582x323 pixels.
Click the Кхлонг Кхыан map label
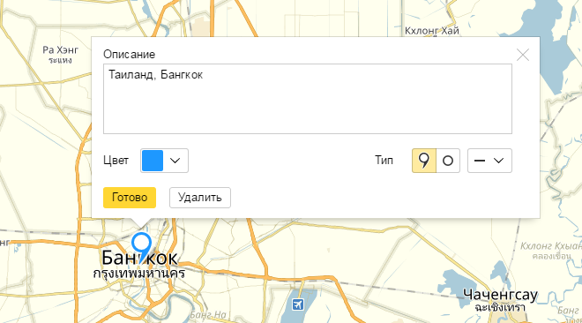tap(551, 246)
